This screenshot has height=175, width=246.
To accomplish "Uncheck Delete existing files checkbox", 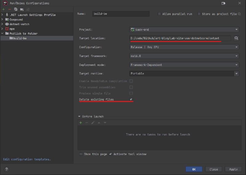I will click(131, 99).
